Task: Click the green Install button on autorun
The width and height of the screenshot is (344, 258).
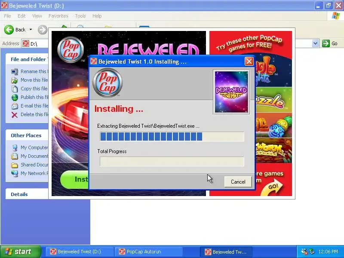Action: pos(74,179)
